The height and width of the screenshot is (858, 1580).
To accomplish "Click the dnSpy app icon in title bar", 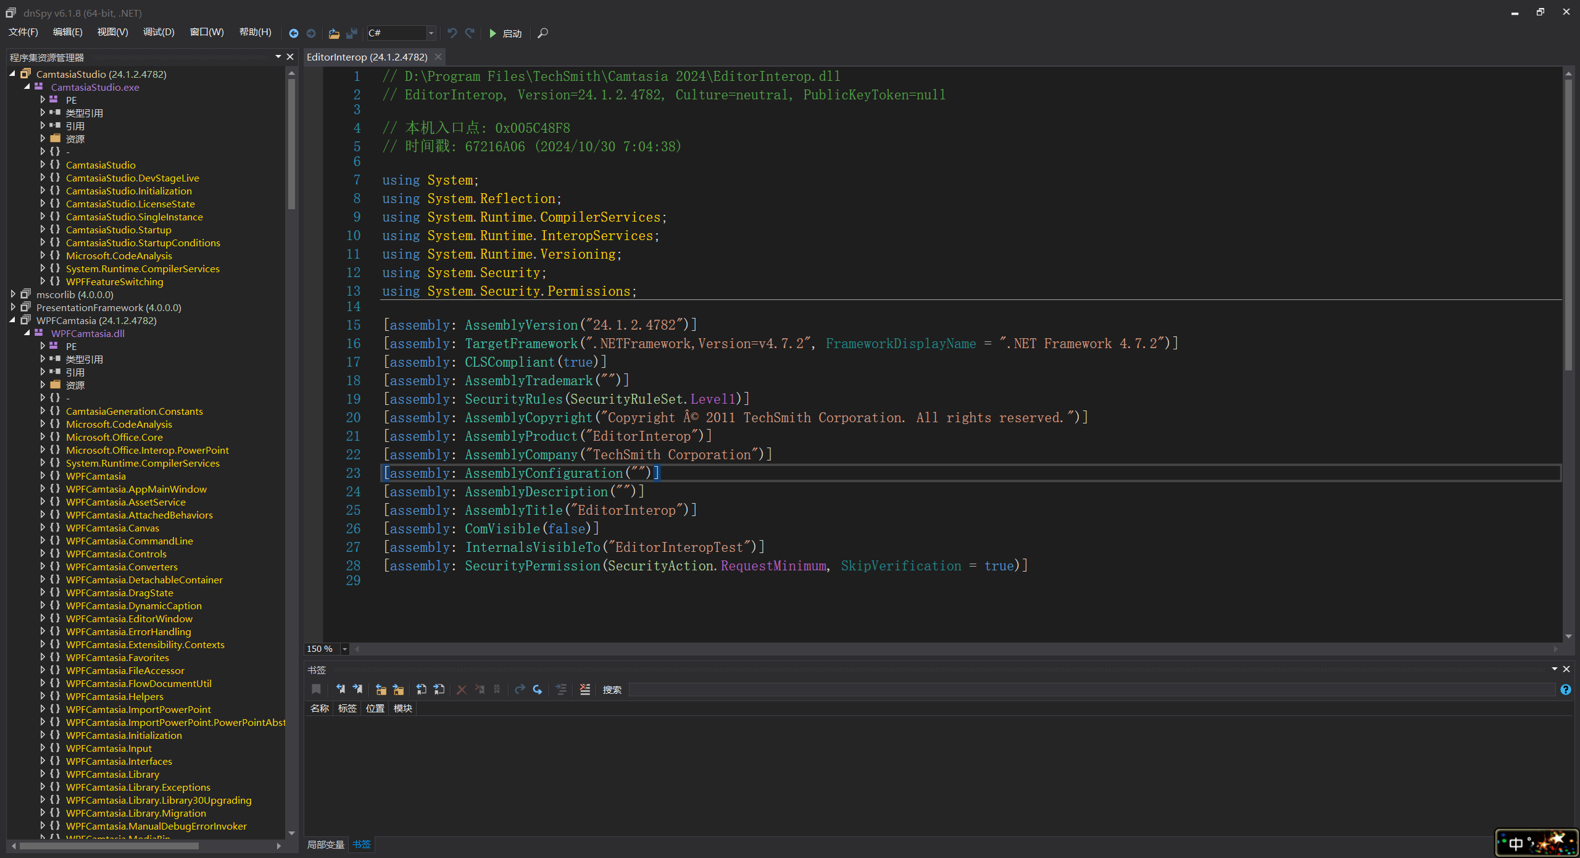I will click(10, 12).
